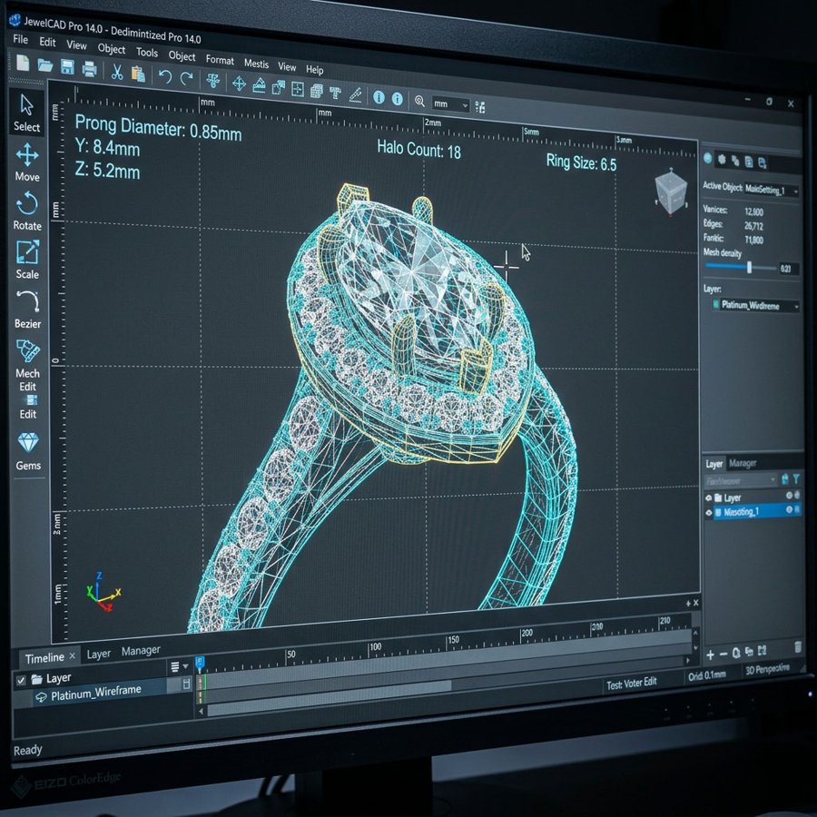817x817 pixels.
Task: Activate the Move tool
Action: [27, 162]
